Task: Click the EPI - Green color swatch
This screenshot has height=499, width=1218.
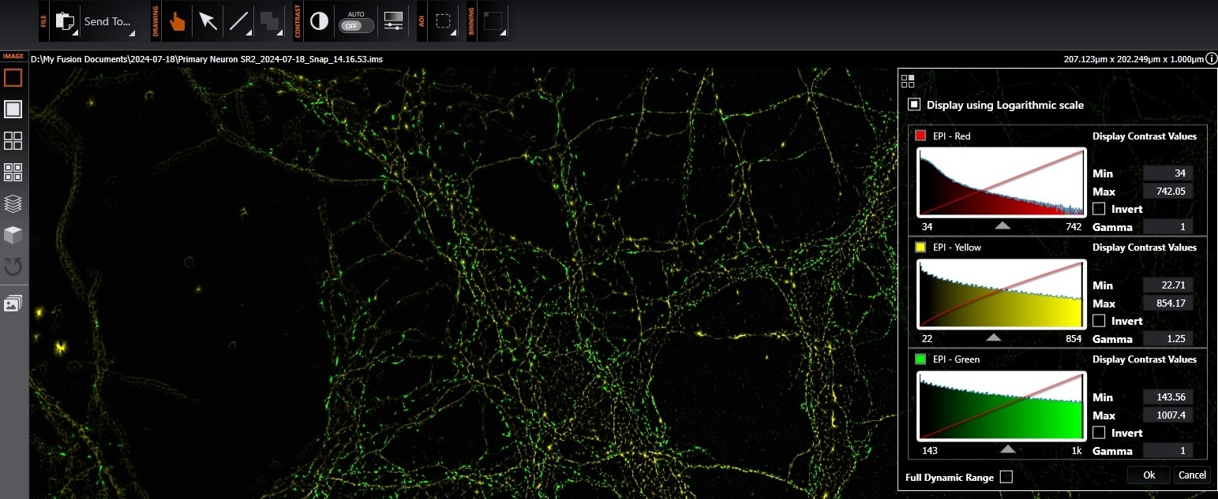Action: click(920, 359)
